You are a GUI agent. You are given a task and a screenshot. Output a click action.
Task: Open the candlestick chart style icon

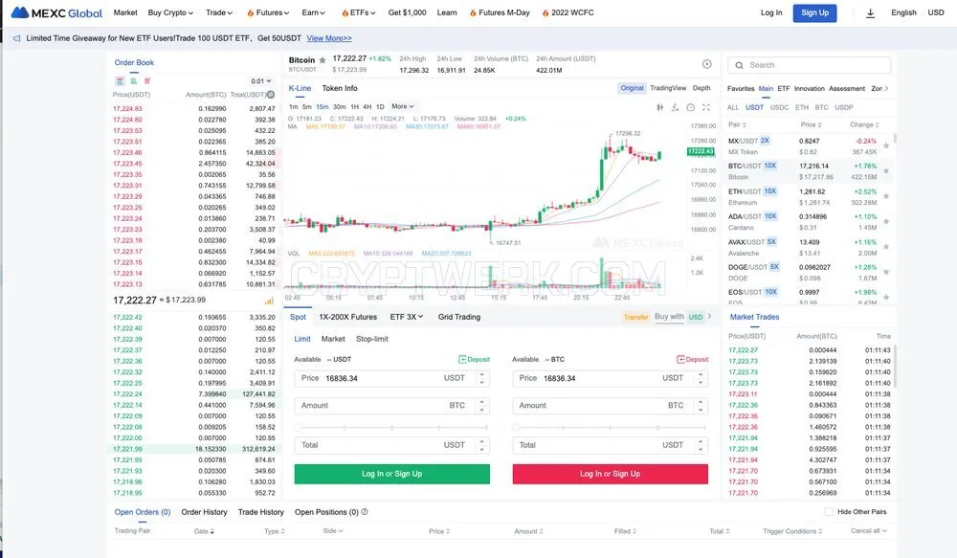click(x=659, y=107)
